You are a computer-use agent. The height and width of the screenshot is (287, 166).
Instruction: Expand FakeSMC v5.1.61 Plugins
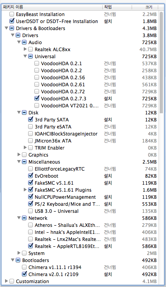tap(25, 189)
